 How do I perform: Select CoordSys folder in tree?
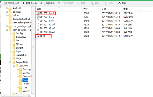21,37
